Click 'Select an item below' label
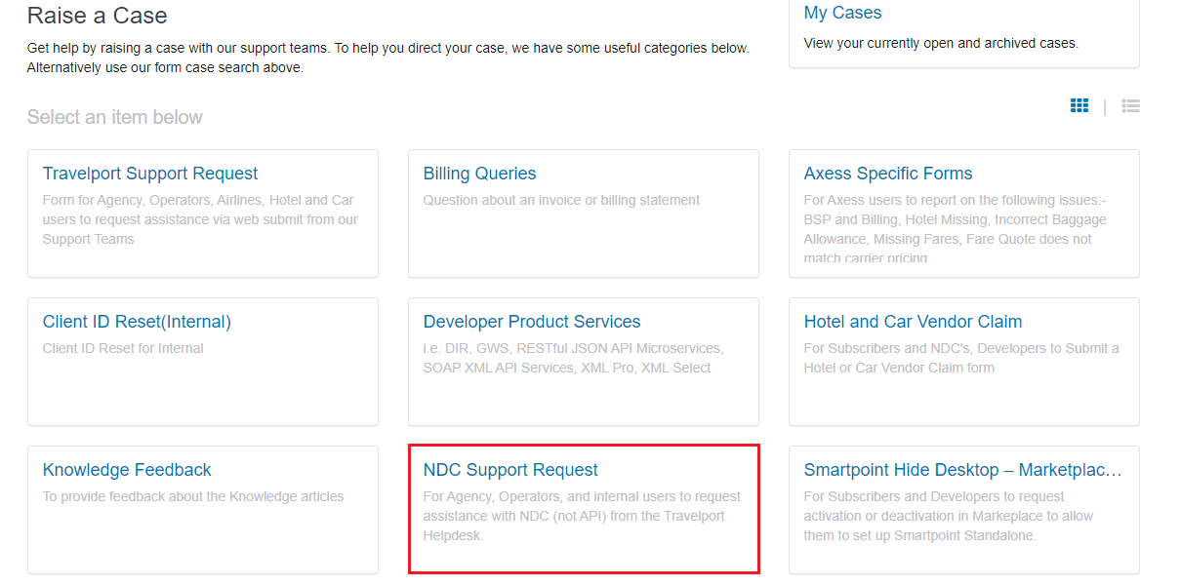Viewport: 1181px width, 585px height. [114, 117]
